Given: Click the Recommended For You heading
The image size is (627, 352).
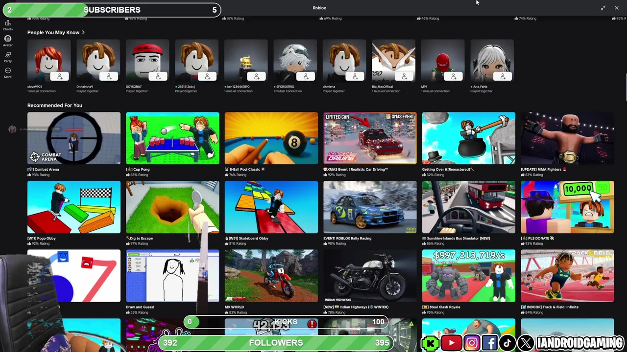Looking at the screenshot, I should (55, 105).
